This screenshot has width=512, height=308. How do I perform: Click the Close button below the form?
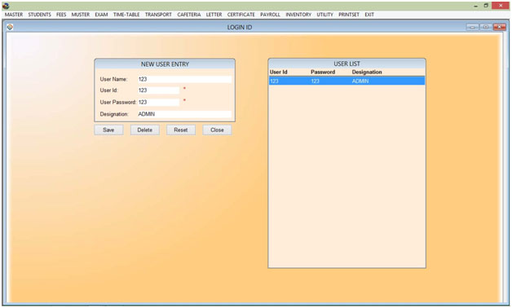point(217,130)
